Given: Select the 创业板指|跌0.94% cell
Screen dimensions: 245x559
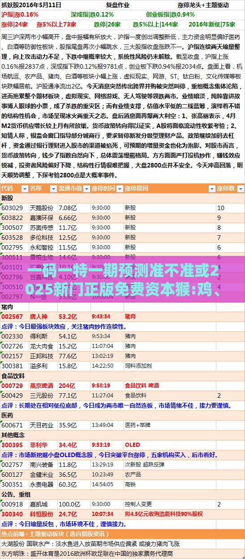Looking at the screenshot, I should pyautogui.click(x=170, y=14).
